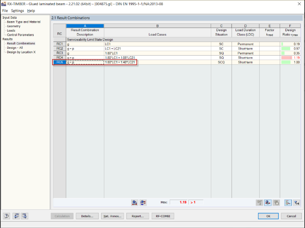Launch RF-COMBI
Screen dimensions: 305x228
pyautogui.click(x=163, y=216)
